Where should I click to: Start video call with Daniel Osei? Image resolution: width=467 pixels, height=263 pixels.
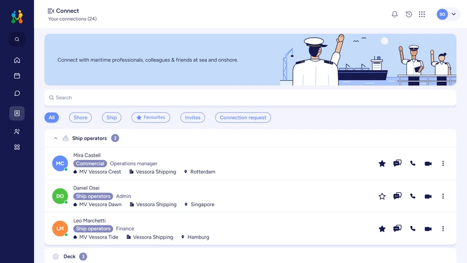click(x=428, y=196)
